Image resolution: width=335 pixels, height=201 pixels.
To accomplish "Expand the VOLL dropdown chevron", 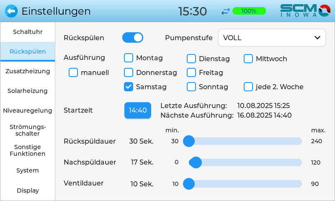I will pyautogui.click(x=317, y=38).
